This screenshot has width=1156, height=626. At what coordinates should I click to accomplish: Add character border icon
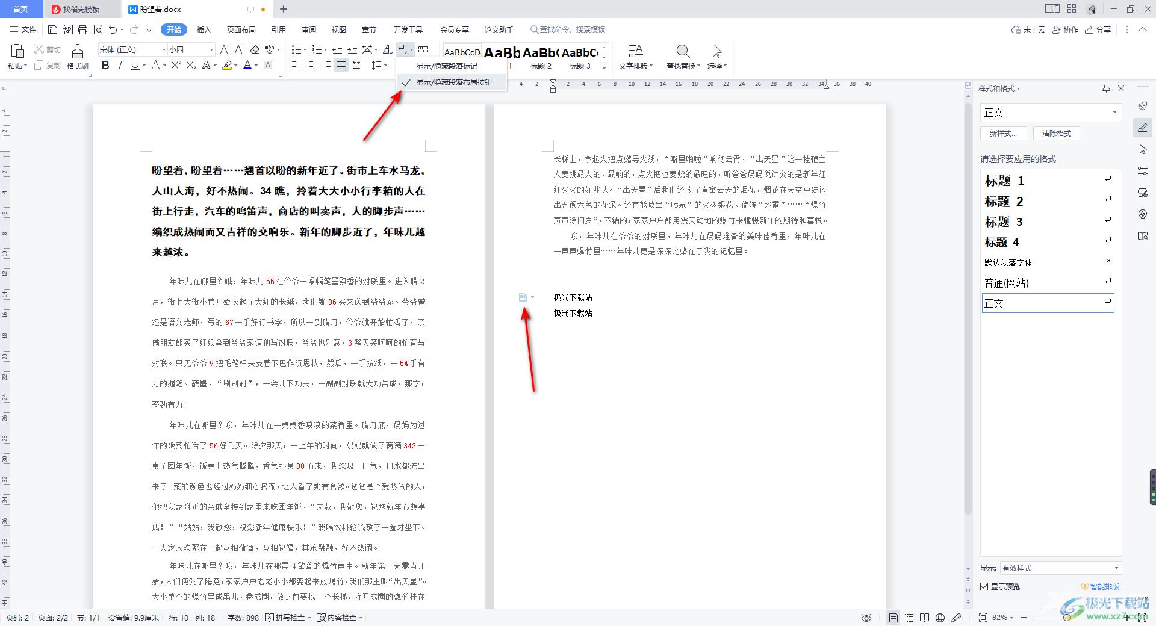click(269, 65)
